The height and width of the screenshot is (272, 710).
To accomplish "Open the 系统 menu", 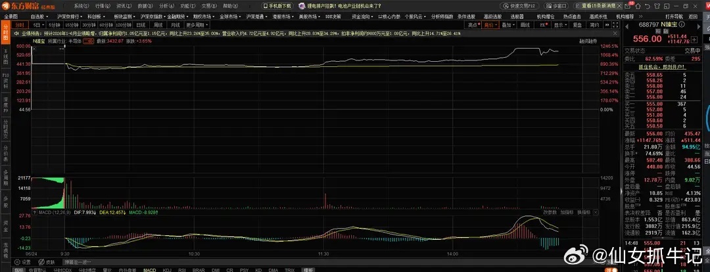I will point(82,6).
